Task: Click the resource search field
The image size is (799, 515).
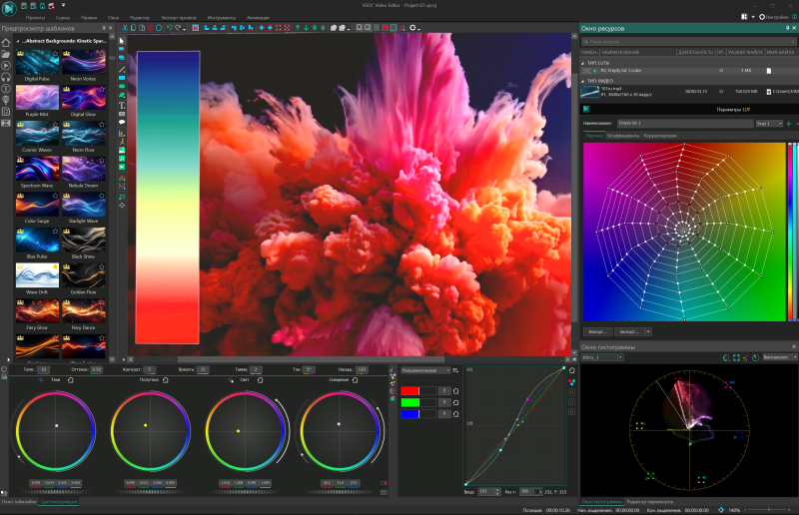Action: [688, 42]
